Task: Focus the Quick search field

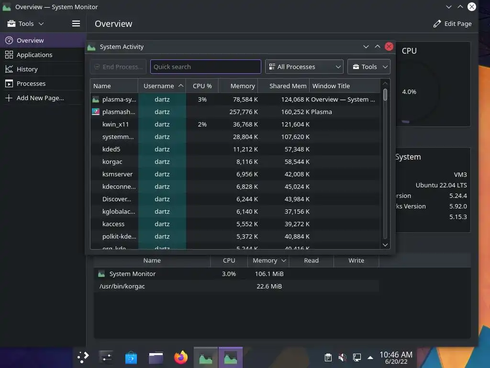Action: (206, 67)
